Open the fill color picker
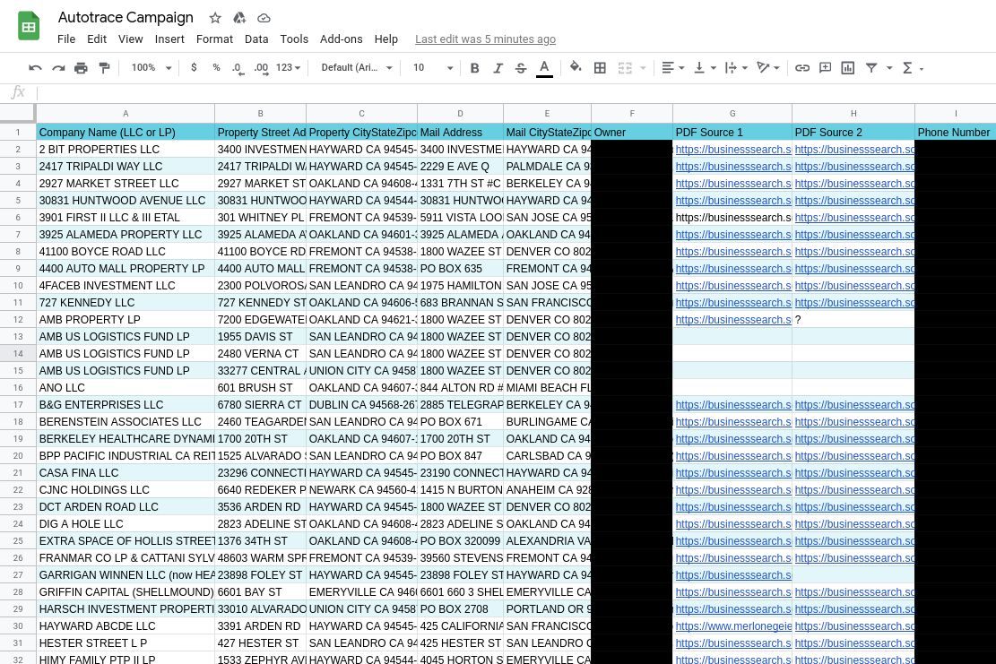Screen dimensions: 996x664 coord(576,67)
